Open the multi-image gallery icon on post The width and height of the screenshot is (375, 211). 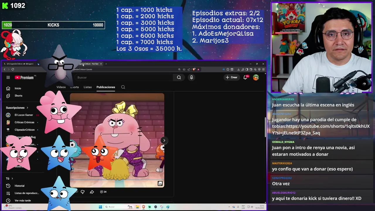pyautogui.click(x=160, y=183)
